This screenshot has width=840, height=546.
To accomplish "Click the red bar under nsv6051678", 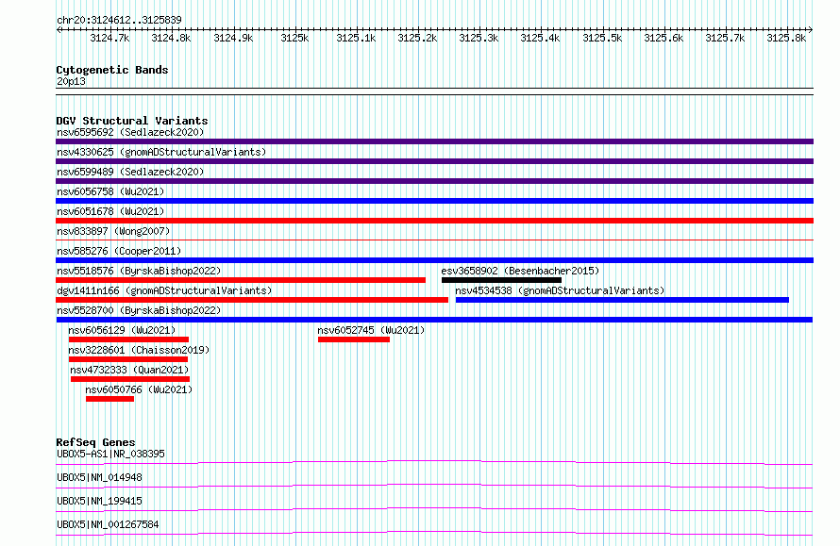I will [x=434, y=221].
